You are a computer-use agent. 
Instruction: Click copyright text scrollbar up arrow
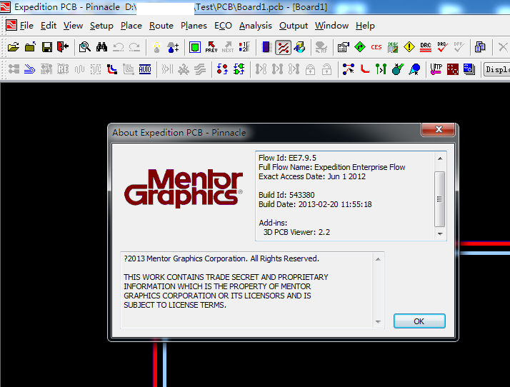tap(378, 259)
